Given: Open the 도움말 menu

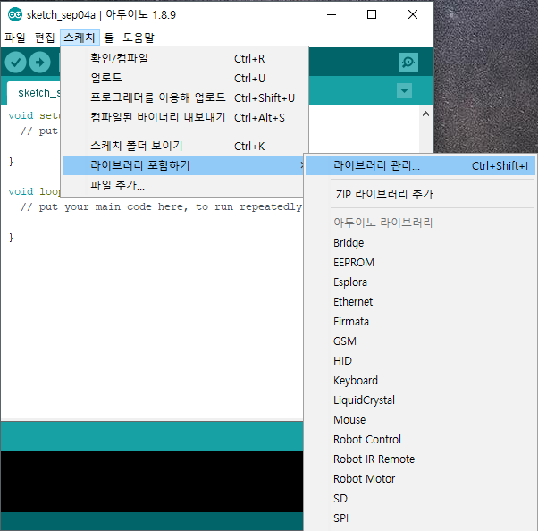Looking at the screenshot, I should pyautogui.click(x=139, y=38).
